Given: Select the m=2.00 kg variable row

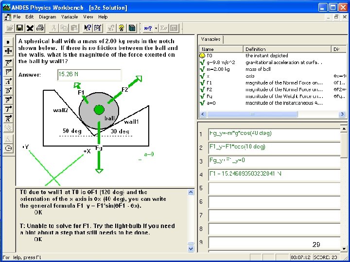Looking at the screenshot, I should [272, 69].
